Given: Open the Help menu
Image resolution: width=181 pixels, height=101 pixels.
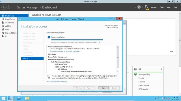Looking at the screenshot, I should click(176, 7).
